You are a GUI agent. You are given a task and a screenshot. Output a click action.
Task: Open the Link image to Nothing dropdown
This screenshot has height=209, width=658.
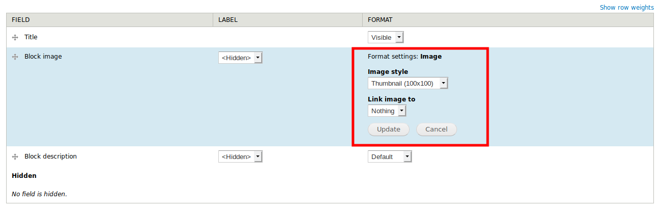coord(387,111)
